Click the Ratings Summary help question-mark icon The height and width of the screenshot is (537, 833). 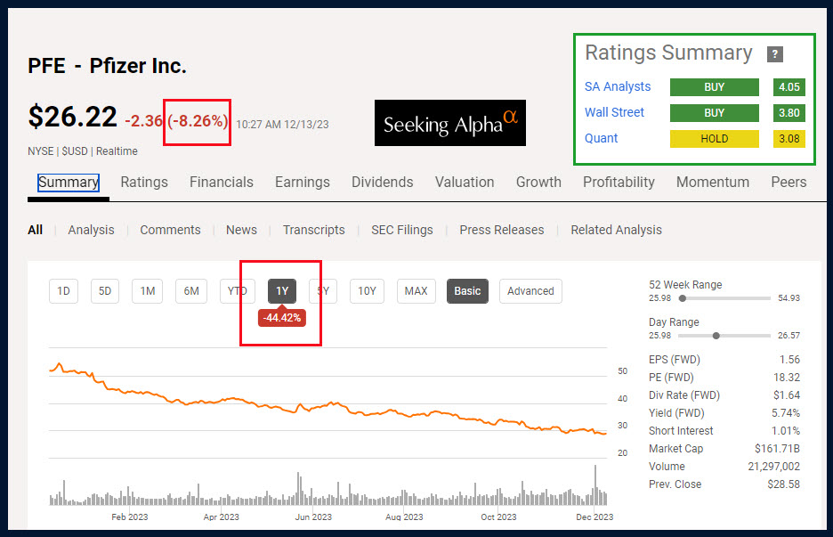point(775,54)
